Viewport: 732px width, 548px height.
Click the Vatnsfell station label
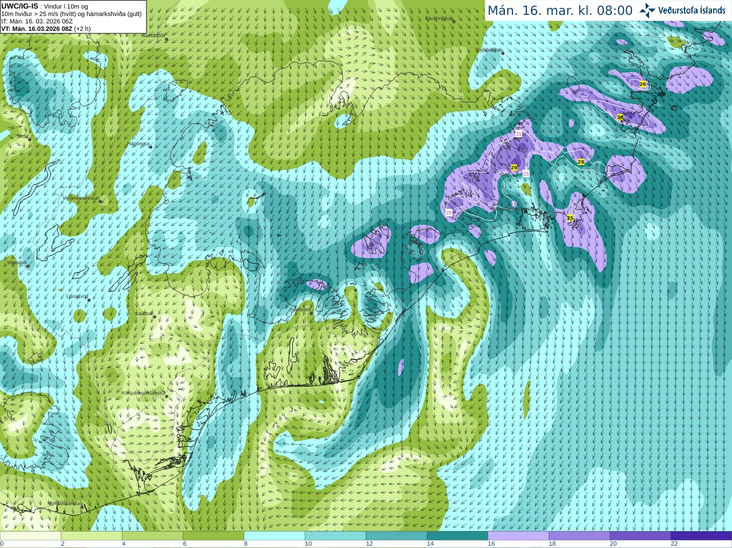[x=16, y=263]
